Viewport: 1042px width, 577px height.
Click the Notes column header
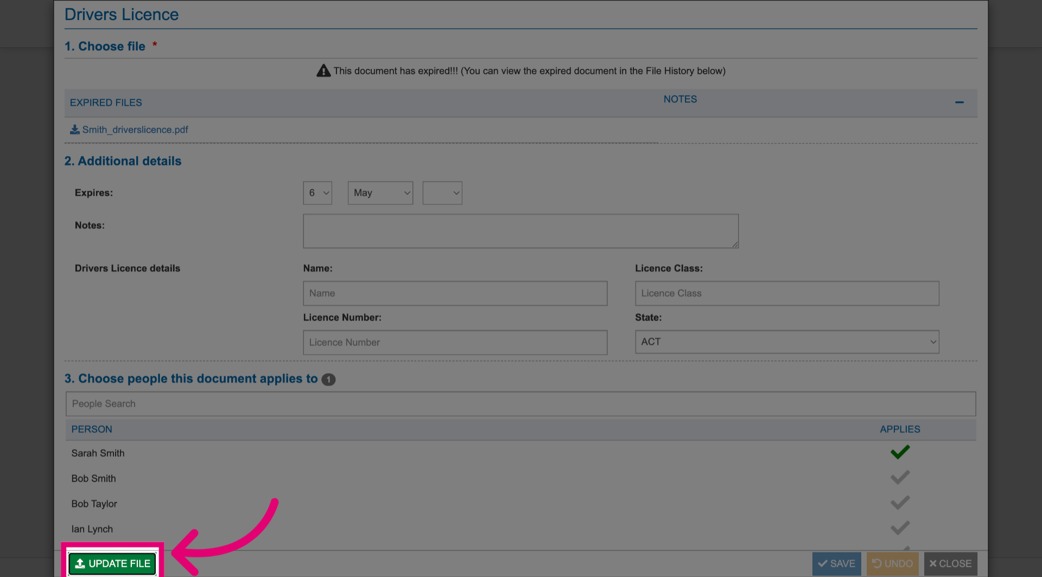(x=680, y=99)
